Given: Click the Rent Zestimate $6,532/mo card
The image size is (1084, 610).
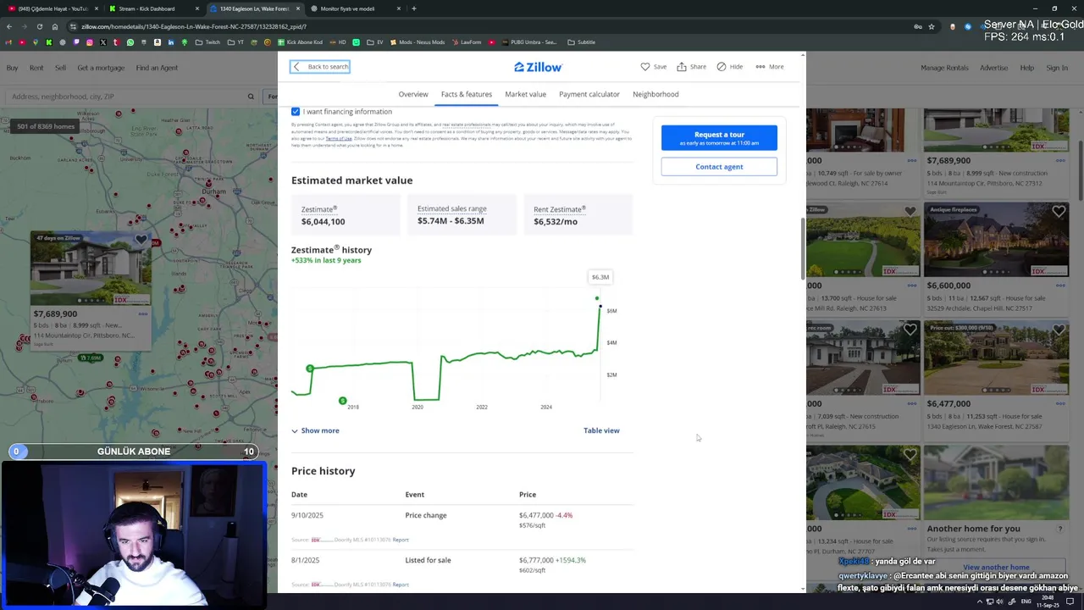Looking at the screenshot, I should (x=578, y=215).
